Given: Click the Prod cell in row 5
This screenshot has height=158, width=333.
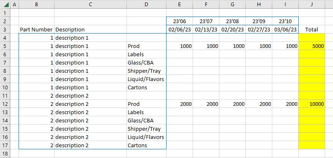Looking at the screenshot, I should point(146,46).
